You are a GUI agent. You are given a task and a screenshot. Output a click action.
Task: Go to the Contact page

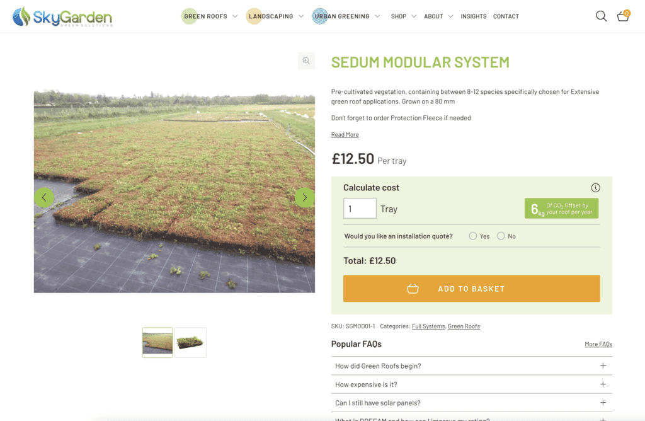pyautogui.click(x=506, y=16)
